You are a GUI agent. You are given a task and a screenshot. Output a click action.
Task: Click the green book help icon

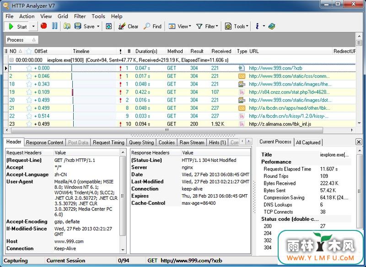[x=272, y=26]
